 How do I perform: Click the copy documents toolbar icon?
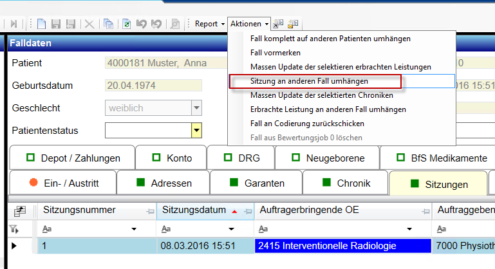click(108, 24)
